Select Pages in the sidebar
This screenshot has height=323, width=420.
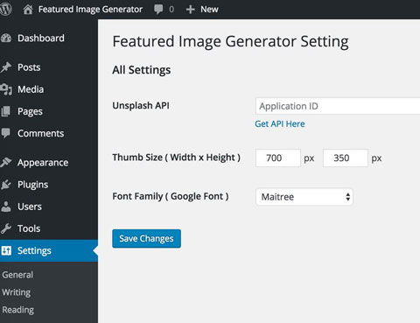(x=30, y=111)
